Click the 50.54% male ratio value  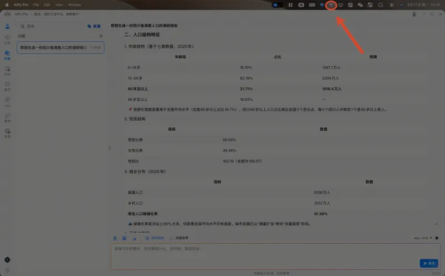[229, 140]
